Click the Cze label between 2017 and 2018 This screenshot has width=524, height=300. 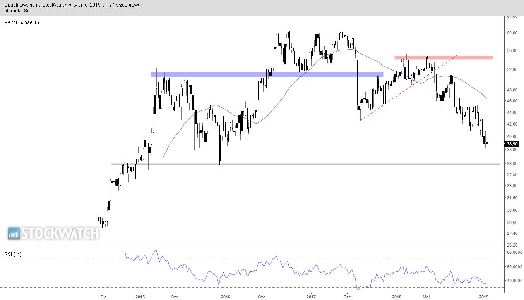(347, 297)
